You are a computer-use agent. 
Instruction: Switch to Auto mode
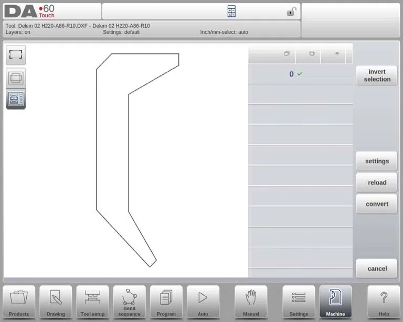pyautogui.click(x=203, y=302)
